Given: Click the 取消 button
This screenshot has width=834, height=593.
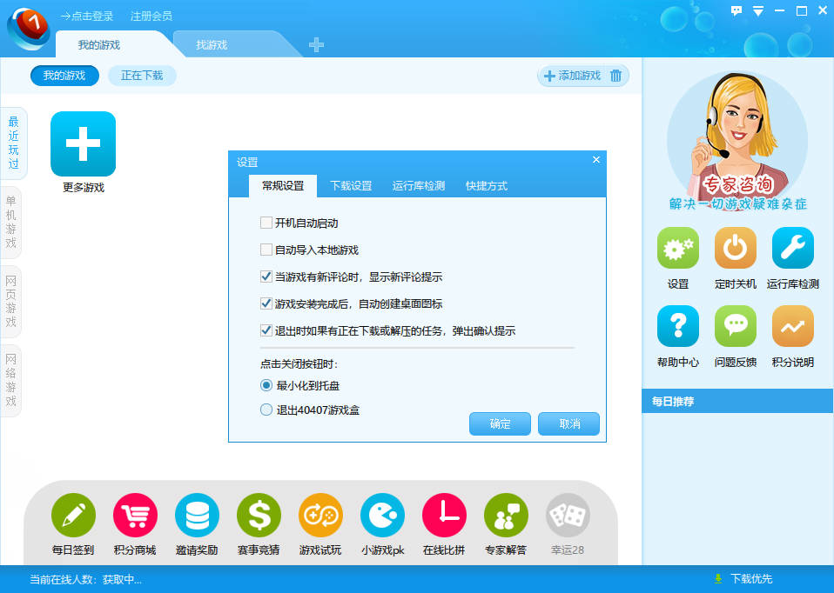Looking at the screenshot, I should pyautogui.click(x=569, y=423).
